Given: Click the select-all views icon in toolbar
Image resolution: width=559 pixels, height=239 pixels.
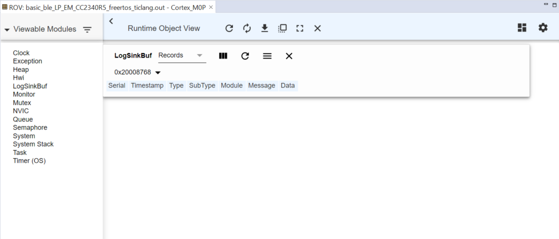Looking at the screenshot, I should coord(282,28).
